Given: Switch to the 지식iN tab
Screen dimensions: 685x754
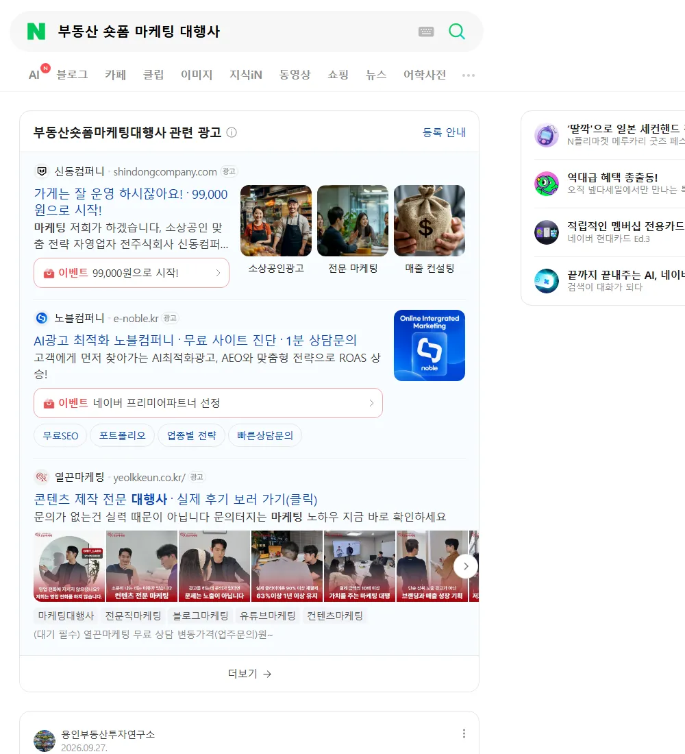Looking at the screenshot, I should click(246, 75).
